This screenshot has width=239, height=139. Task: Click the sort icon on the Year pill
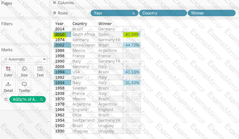pyautogui.click(x=134, y=13)
